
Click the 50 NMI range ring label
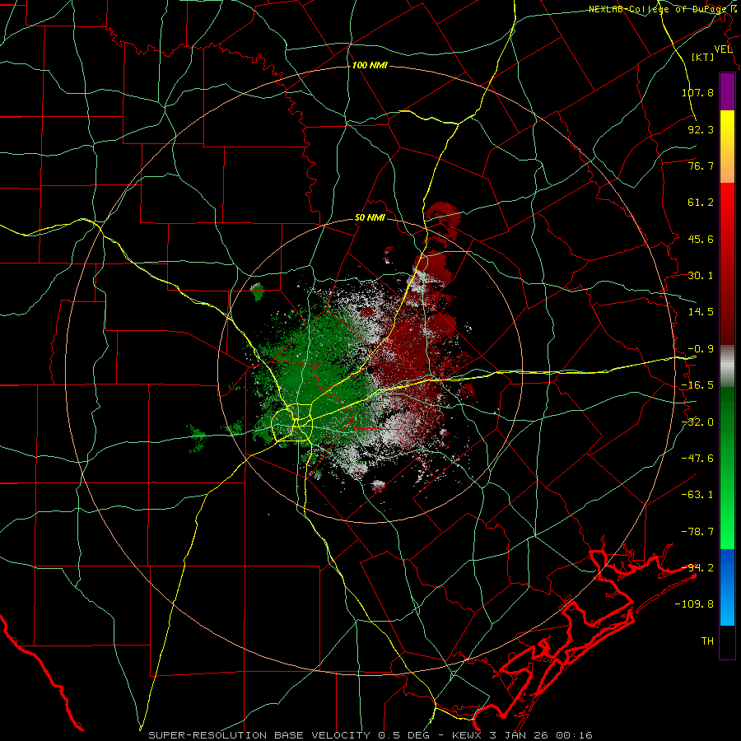pos(370,218)
